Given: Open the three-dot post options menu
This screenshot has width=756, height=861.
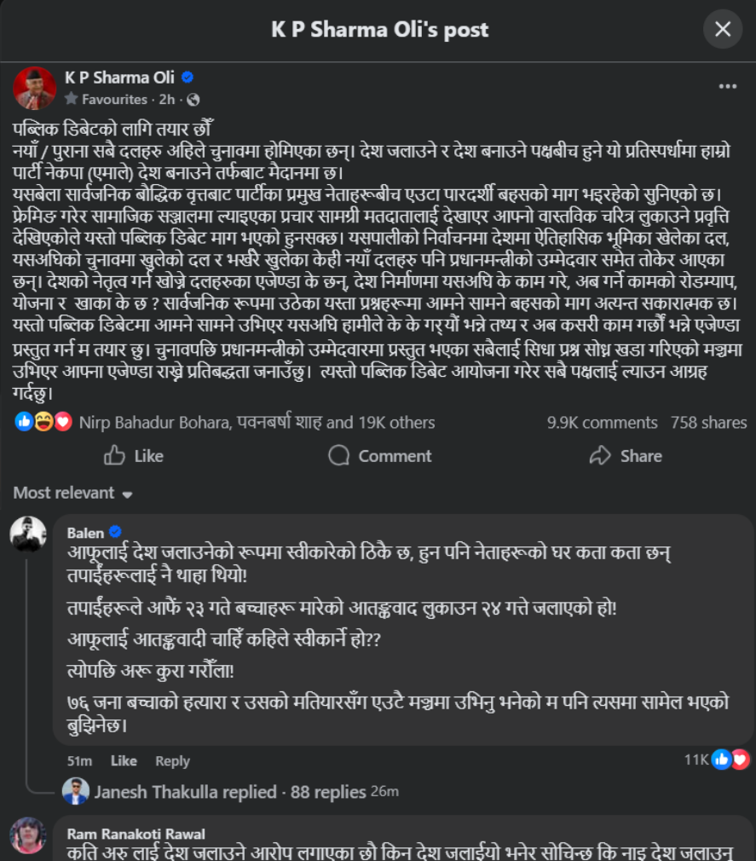Looking at the screenshot, I should pos(727,86).
